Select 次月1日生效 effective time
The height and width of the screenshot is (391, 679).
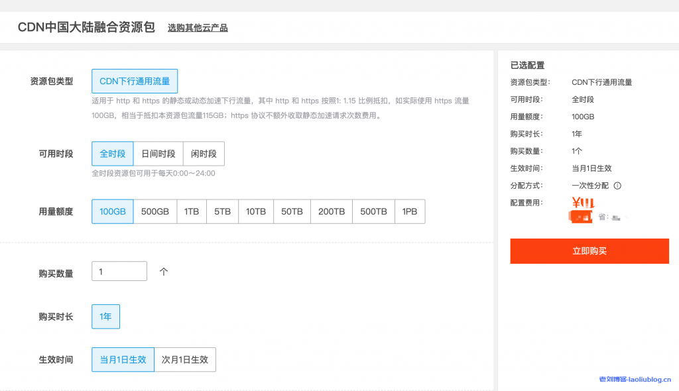[x=185, y=359]
